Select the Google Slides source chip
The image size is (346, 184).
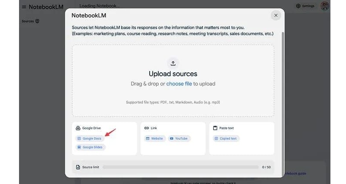click(x=90, y=147)
